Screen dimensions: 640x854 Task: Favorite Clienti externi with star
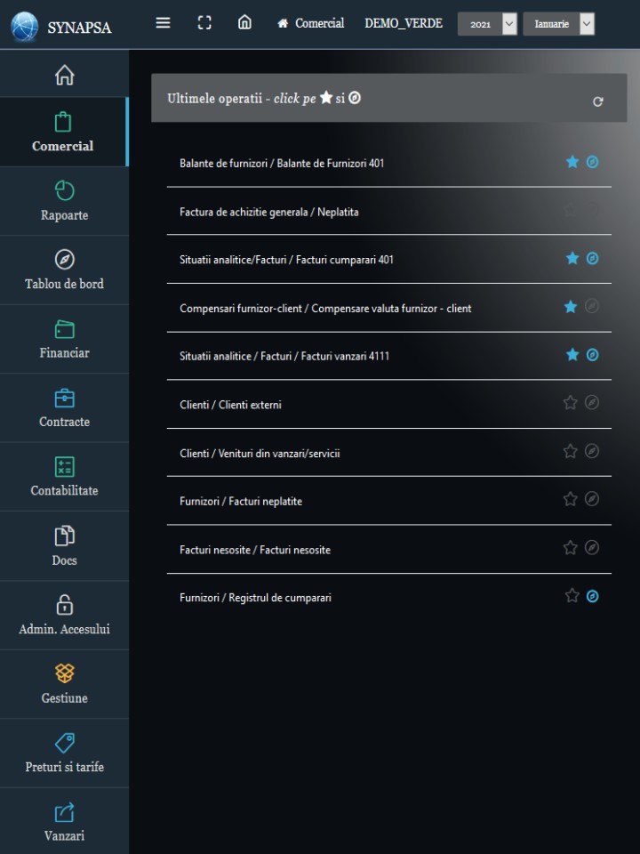pos(570,402)
